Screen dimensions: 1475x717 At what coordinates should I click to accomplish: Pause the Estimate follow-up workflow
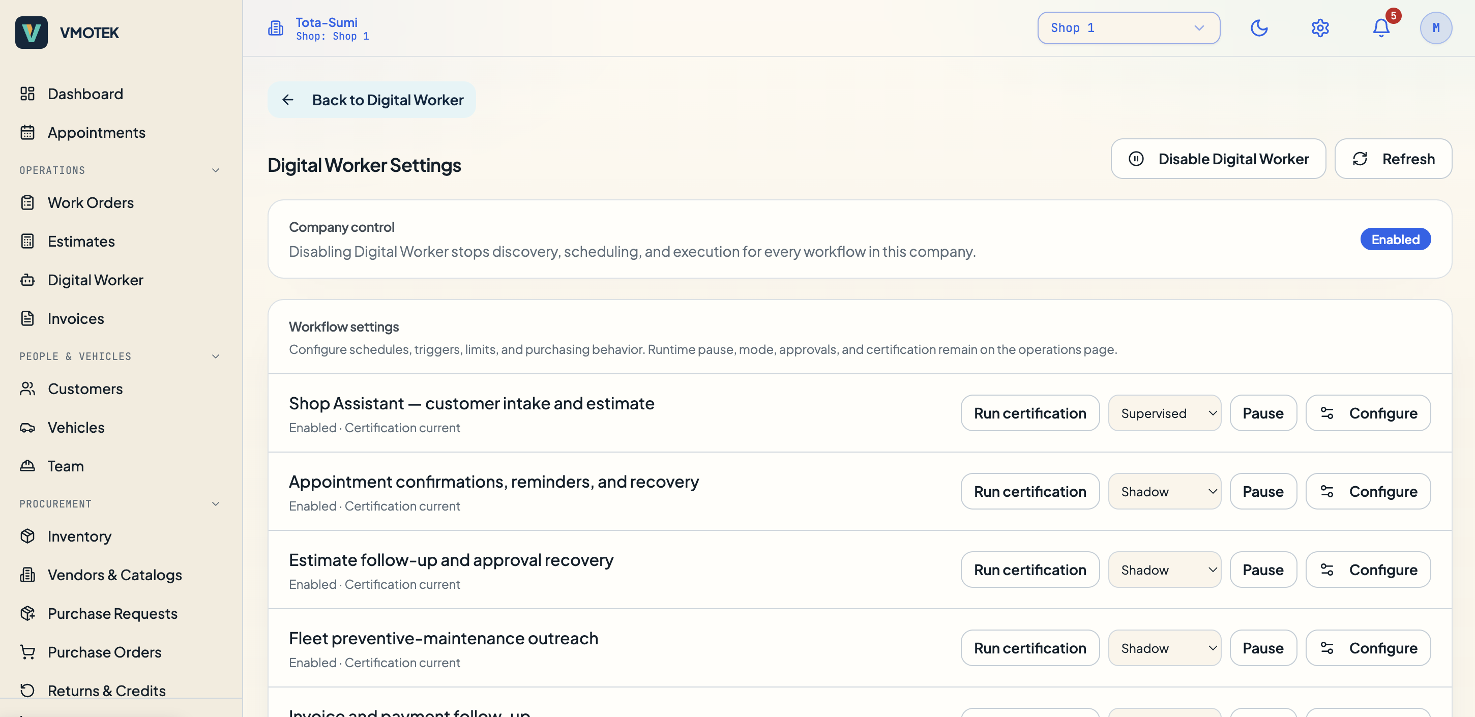point(1263,570)
